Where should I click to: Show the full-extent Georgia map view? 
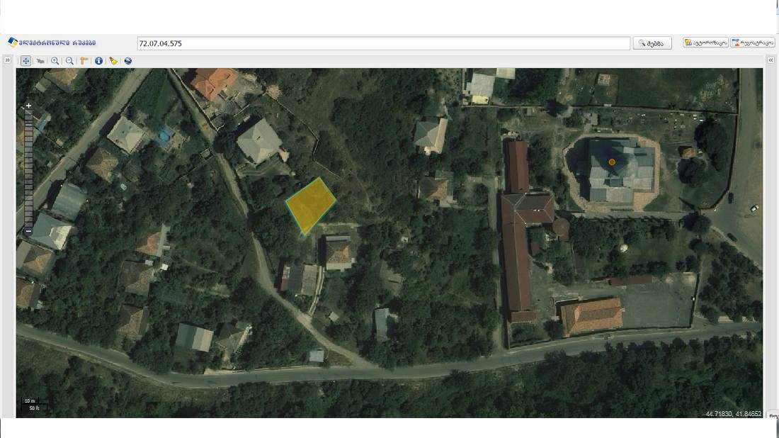[40, 61]
